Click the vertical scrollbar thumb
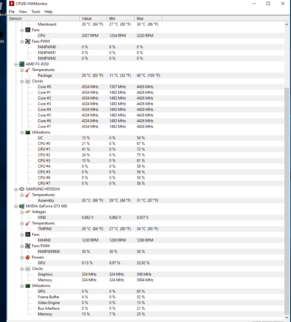This screenshot has height=322, width=291. pos(287,201)
